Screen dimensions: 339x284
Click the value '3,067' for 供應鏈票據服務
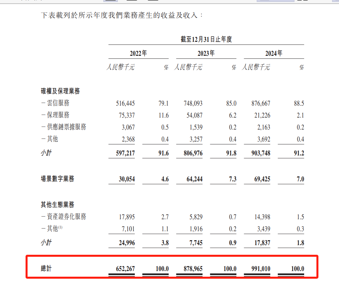pyautogui.click(x=128, y=127)
